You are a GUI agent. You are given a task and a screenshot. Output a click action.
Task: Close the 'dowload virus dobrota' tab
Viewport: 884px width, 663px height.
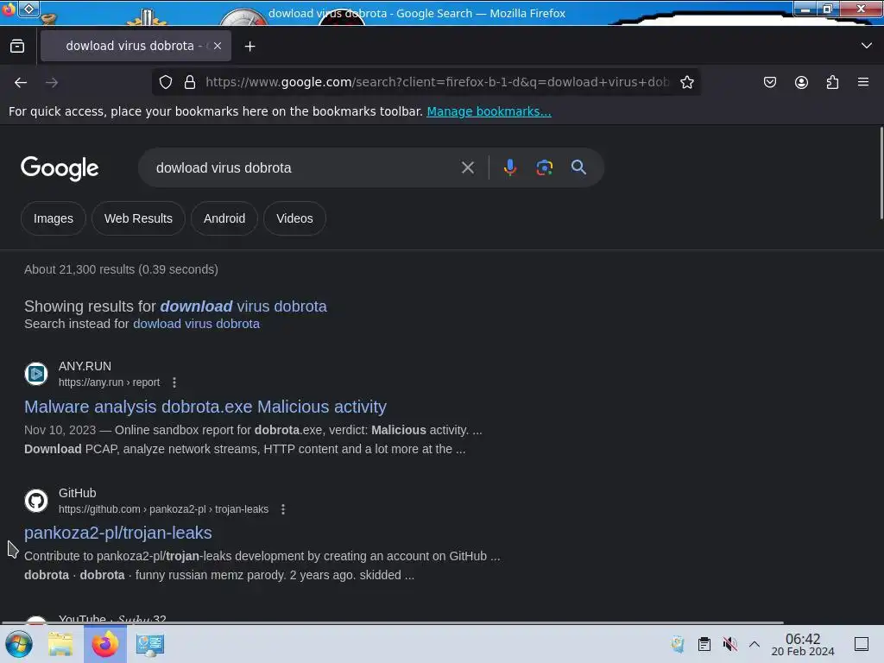tap(218, 46)
